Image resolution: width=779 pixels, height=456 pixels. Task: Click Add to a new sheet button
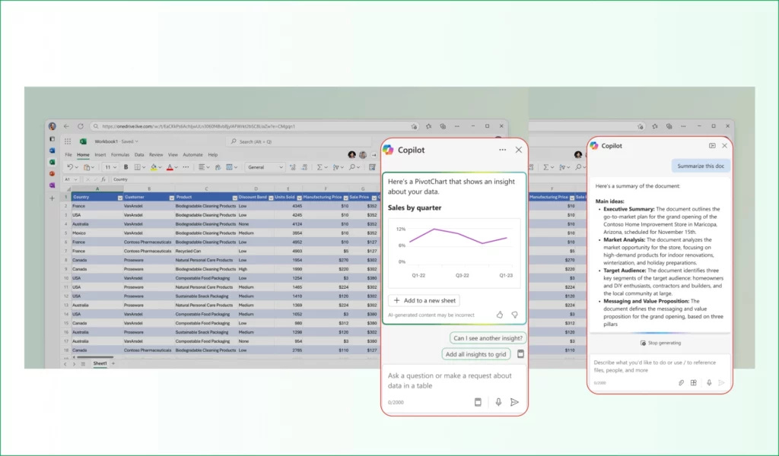pos(424,300)
